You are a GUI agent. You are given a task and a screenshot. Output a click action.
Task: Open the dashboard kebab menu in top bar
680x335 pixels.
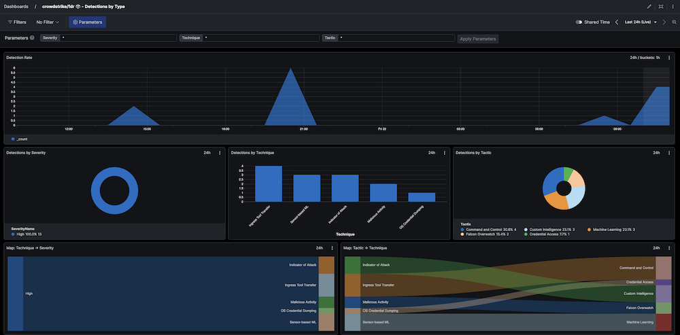pyautogui.click(x=672, y=6)
